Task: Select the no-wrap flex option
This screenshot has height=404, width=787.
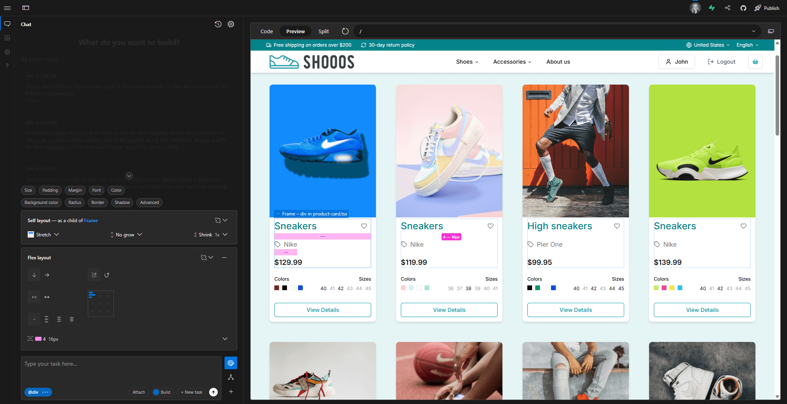Action: click(x=94, y=275)
